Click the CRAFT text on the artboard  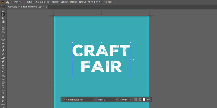click(101, 50)
